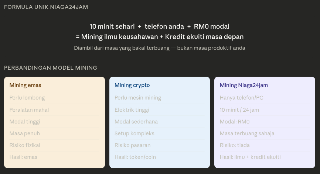Click 'Hasil: emas' row

point(23,157)
